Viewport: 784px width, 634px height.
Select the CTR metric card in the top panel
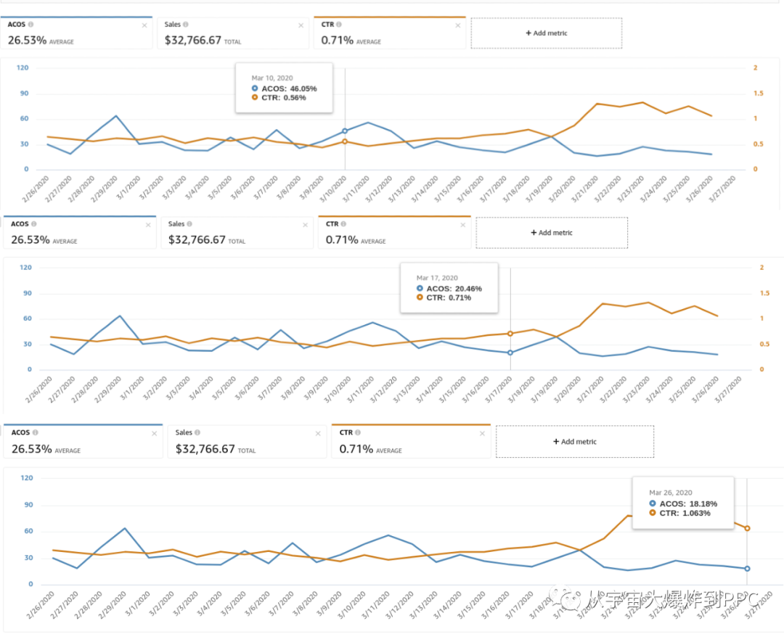click(389, 33)
